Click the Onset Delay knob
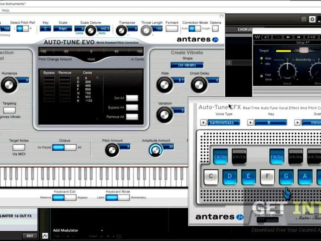This screenshot has height=241, width=321. click(x=199, y=85)
